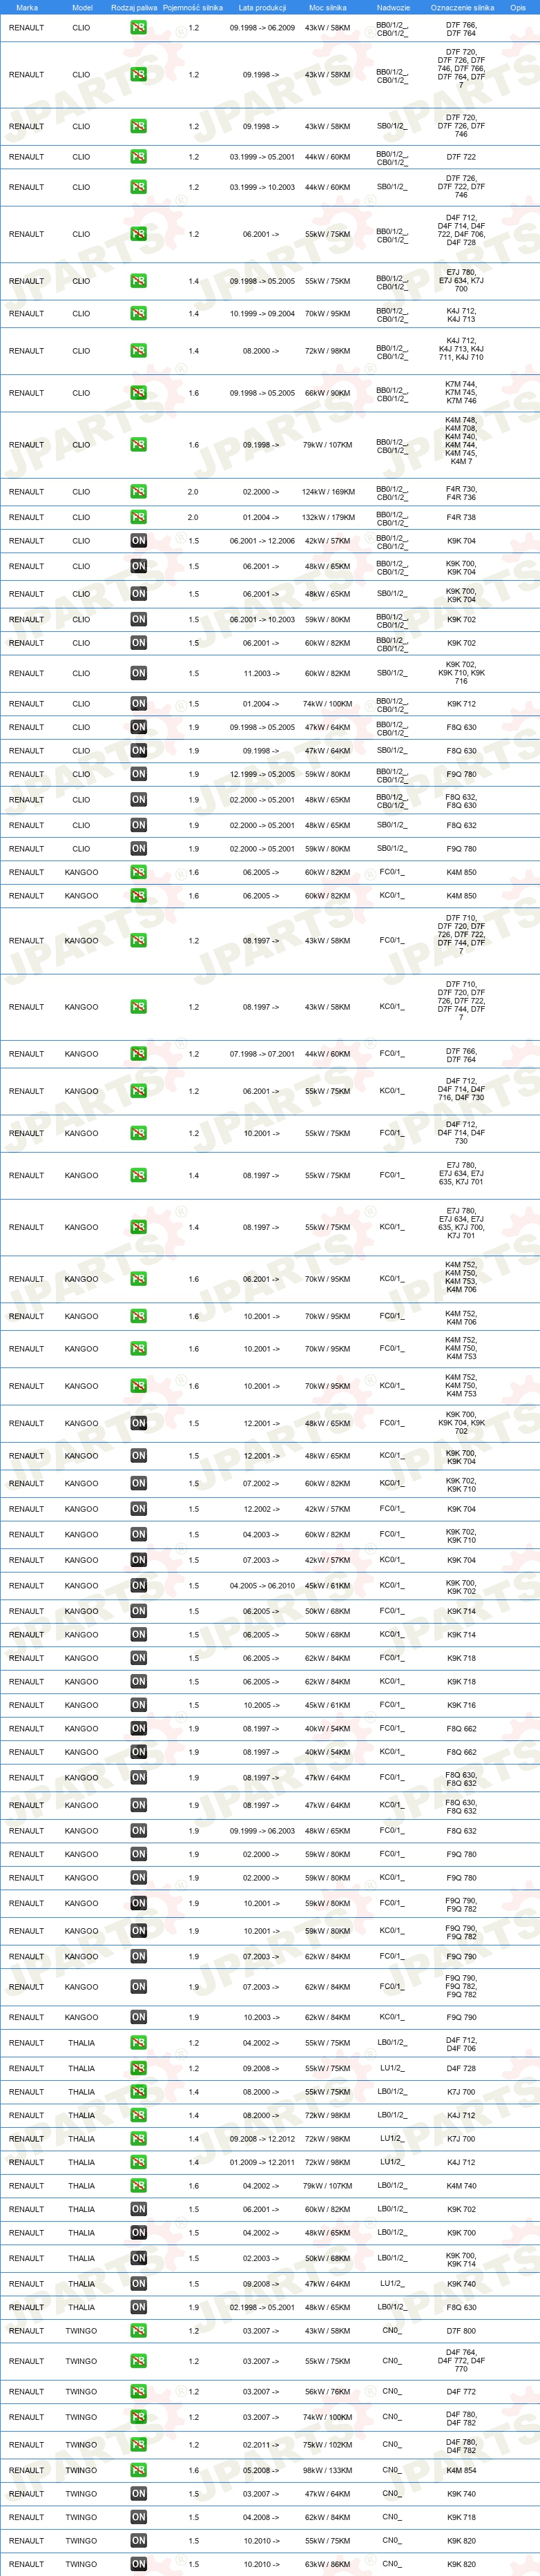Click the PB icon in Twingo 98kW / 133KM row
This screenshot has width=540, height=2576.
pyautogui.click(x=138, y=2469)
